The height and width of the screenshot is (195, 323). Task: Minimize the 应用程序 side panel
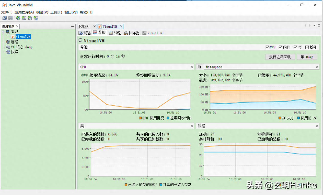[x=73, y=26]
